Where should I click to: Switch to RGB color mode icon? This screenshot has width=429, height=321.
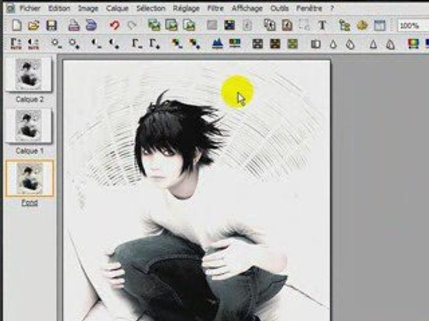pyautogui.click(x=229, y=25)
